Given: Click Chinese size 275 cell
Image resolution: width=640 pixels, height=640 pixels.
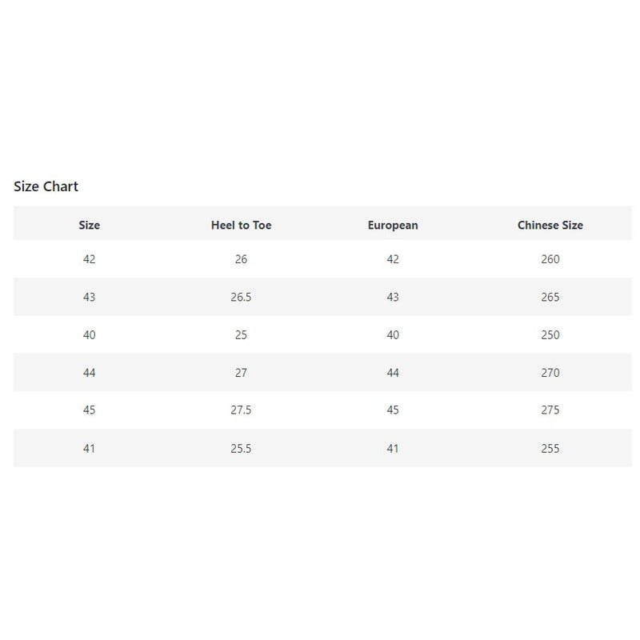Looking at the screenshot, I should point(550,410).
